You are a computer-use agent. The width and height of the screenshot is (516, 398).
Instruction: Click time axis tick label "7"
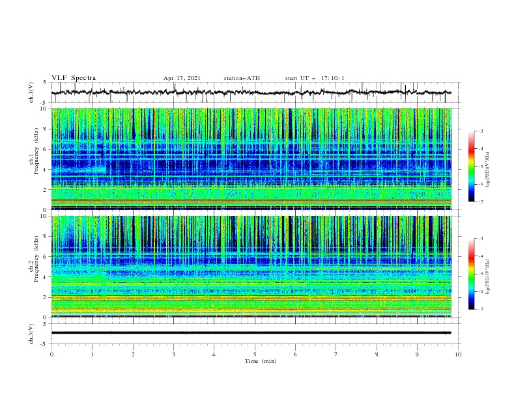336,354
